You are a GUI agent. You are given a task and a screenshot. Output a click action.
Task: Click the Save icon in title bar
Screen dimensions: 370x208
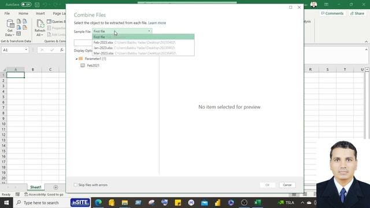[37, 5]
